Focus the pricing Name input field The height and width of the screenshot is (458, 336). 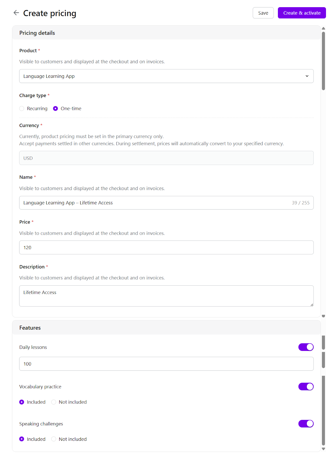pyautogui.click(x=155, y=203)
